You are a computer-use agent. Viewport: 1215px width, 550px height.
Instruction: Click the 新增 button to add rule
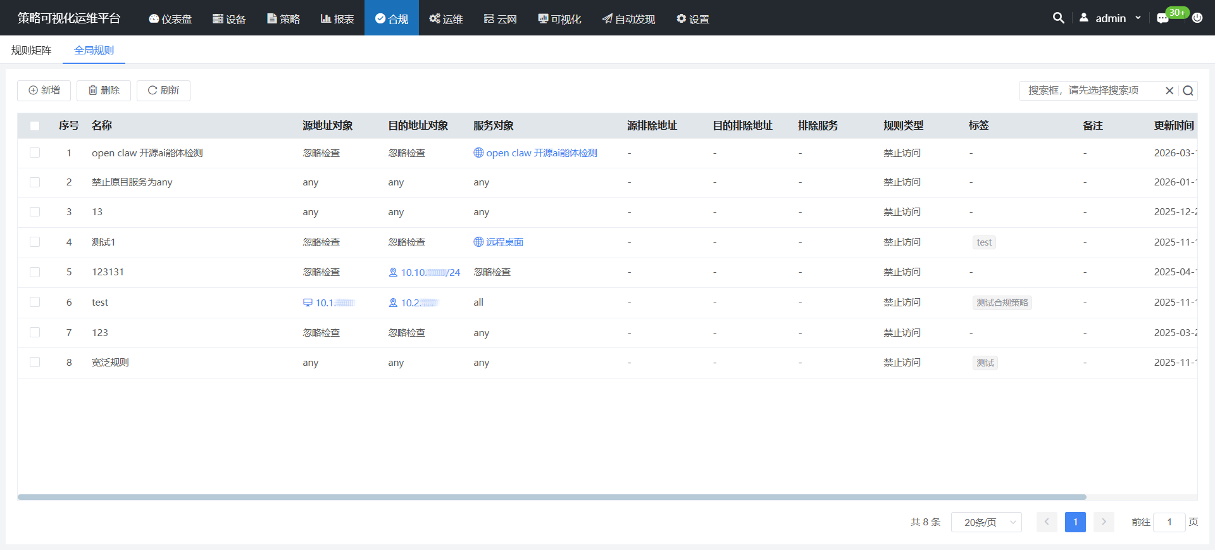coord(44,91)
